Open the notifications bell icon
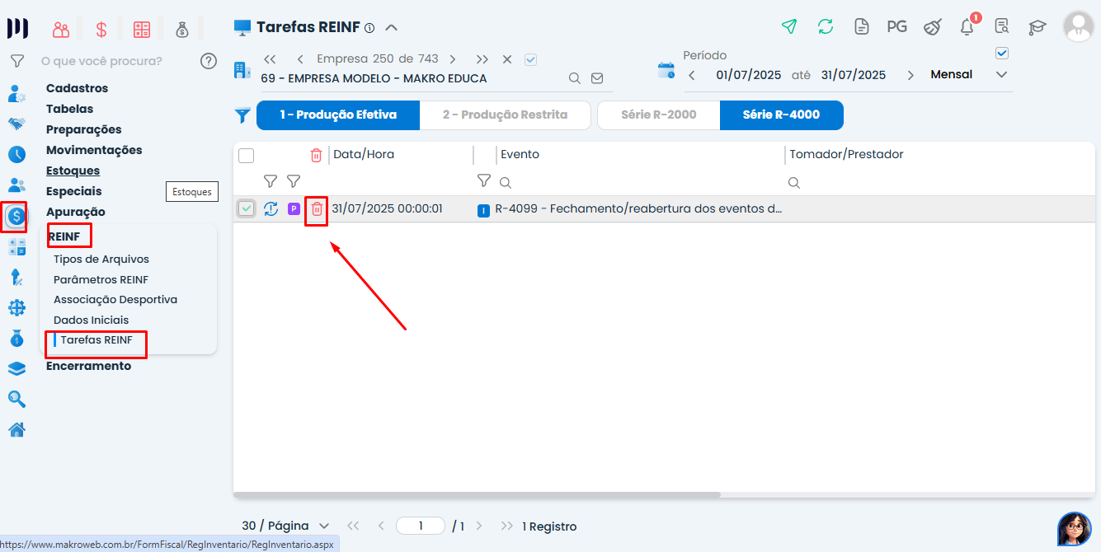This screenshot has height=552, width=1101. [967, 26]
